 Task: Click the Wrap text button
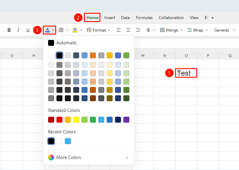(195, 30)
